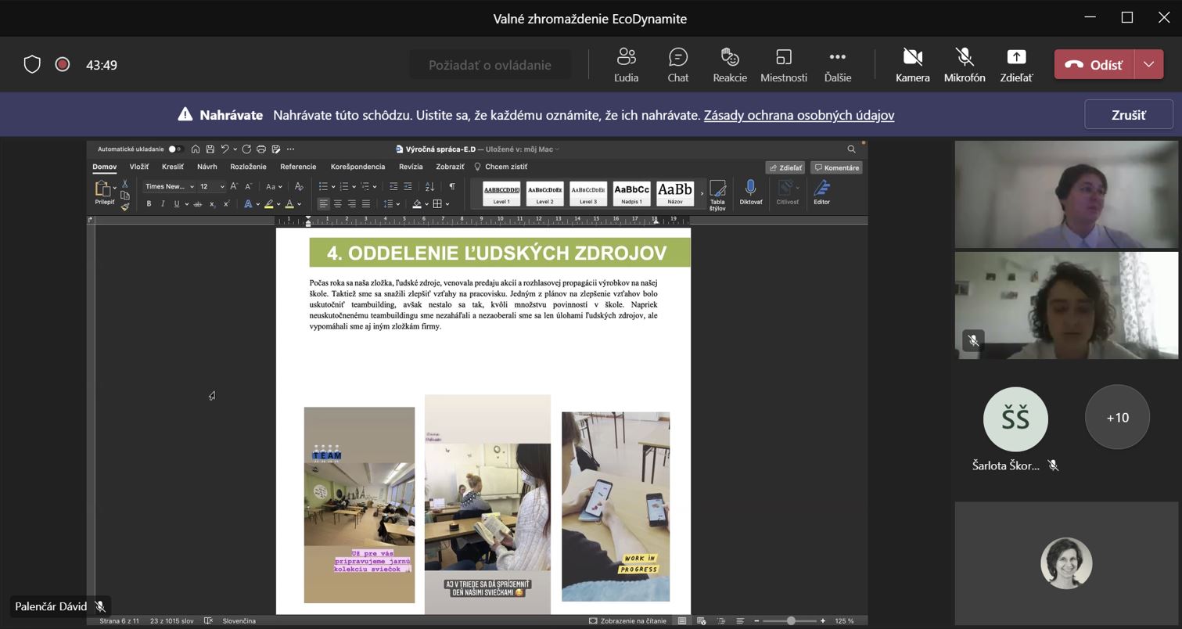
Task: Open the Komentáre button in Word
Action: pyautogui.click(x=836, y=167)
